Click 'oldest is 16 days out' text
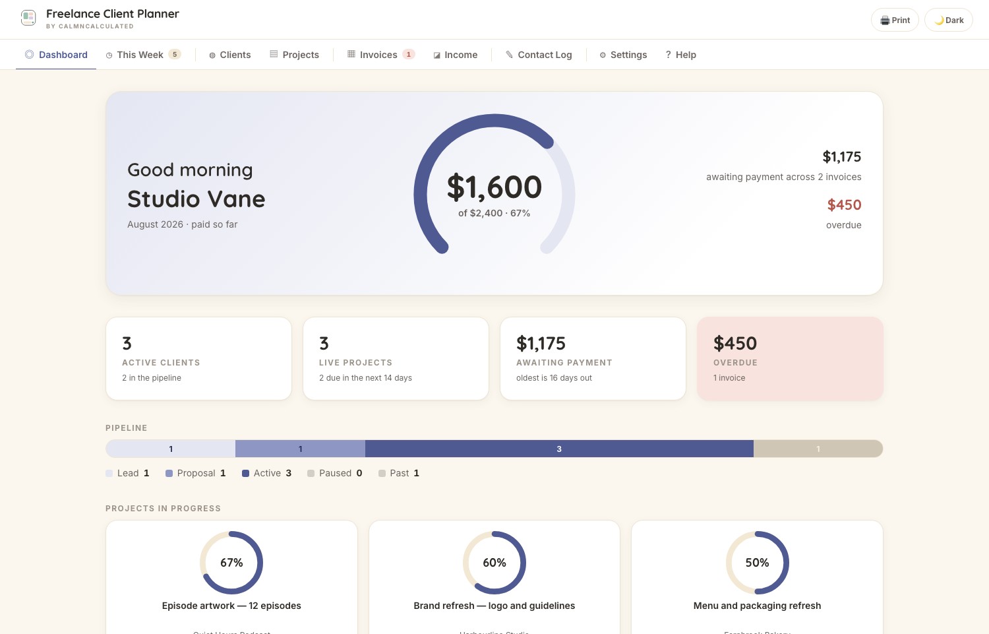The height and width of the screenshot is (634, 989). tap(554, 378)
